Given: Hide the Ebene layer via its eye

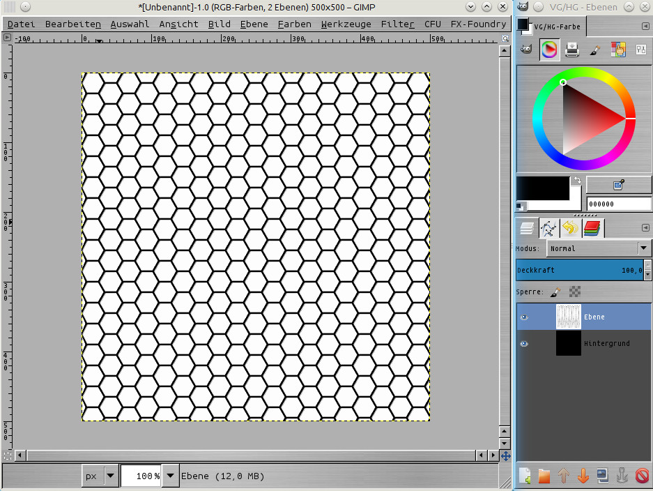Looking at the screenshot, I should [524, 317].
